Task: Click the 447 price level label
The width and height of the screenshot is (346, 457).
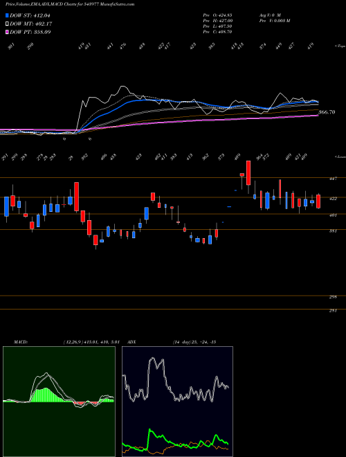Action: [333, 179]
